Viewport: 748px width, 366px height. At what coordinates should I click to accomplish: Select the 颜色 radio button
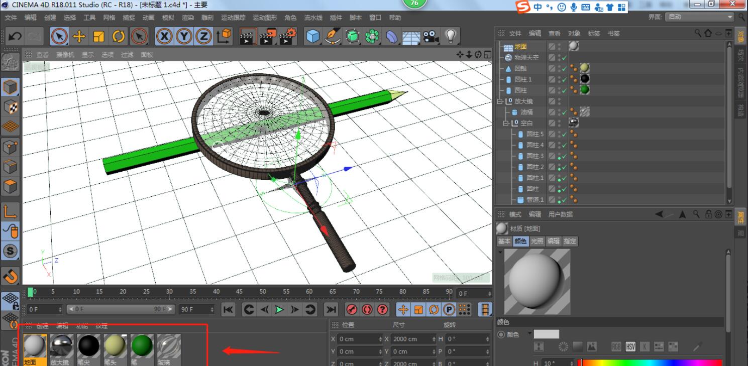point(500,334)
